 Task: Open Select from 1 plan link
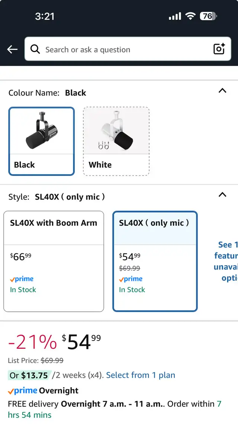pos(141,375)
